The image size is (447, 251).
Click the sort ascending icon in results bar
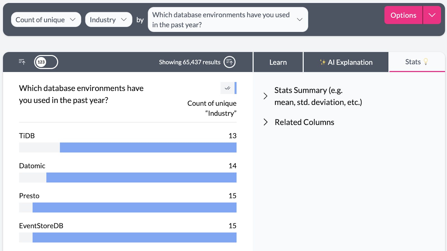point(22,62)
